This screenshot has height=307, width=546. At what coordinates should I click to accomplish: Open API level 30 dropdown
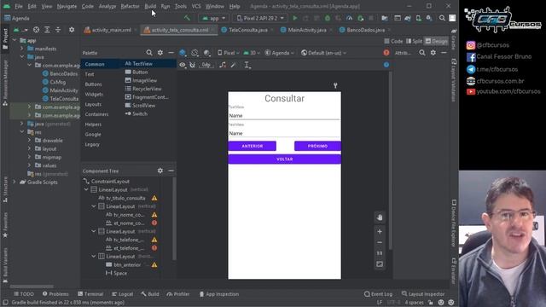[x=252, y=53]
